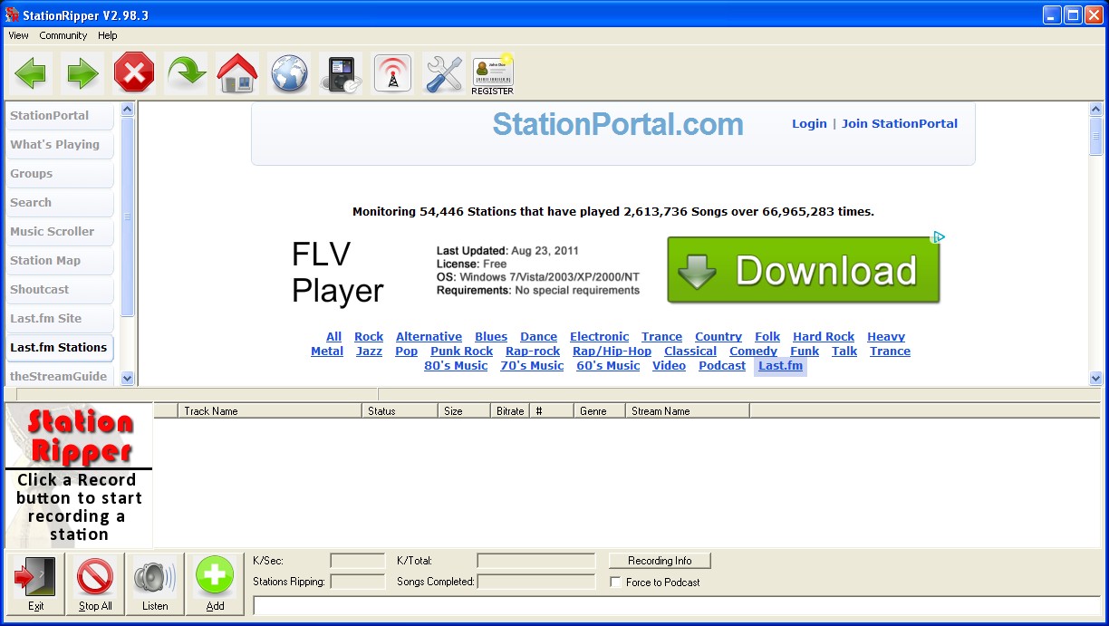The height and width of the screenshot is (626, 1109).
Task: Refresh the page using the curved green arrow
Action: click(x=186, y=73)
